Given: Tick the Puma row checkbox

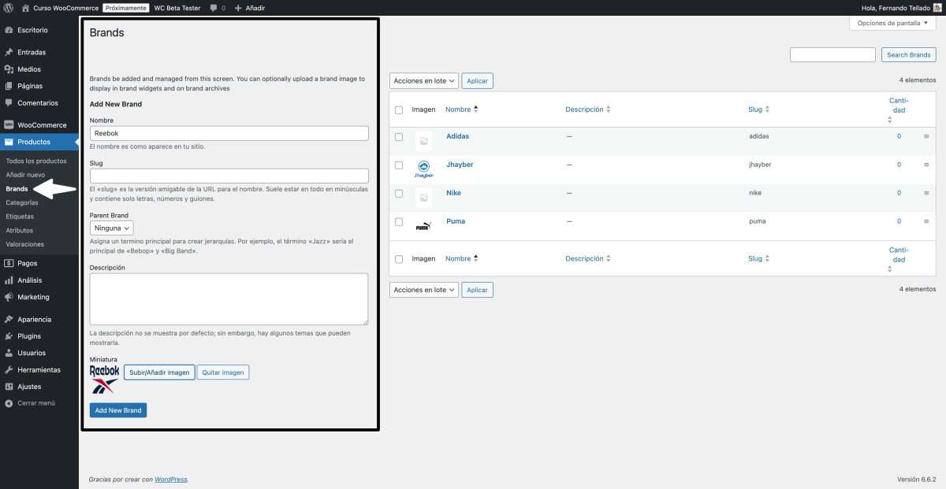Looking at the screenshot, I should click(x=399, y=222).
